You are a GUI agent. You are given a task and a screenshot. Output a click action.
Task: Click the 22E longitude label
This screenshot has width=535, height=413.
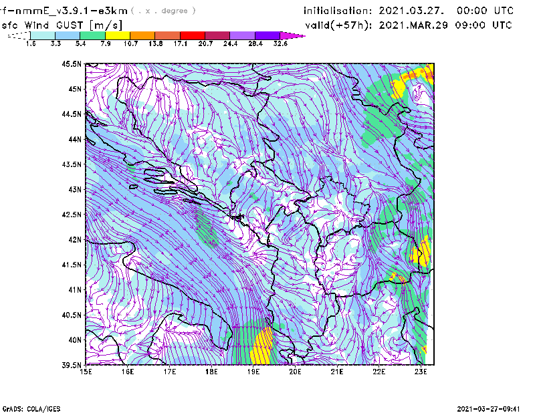pos(379,372)
